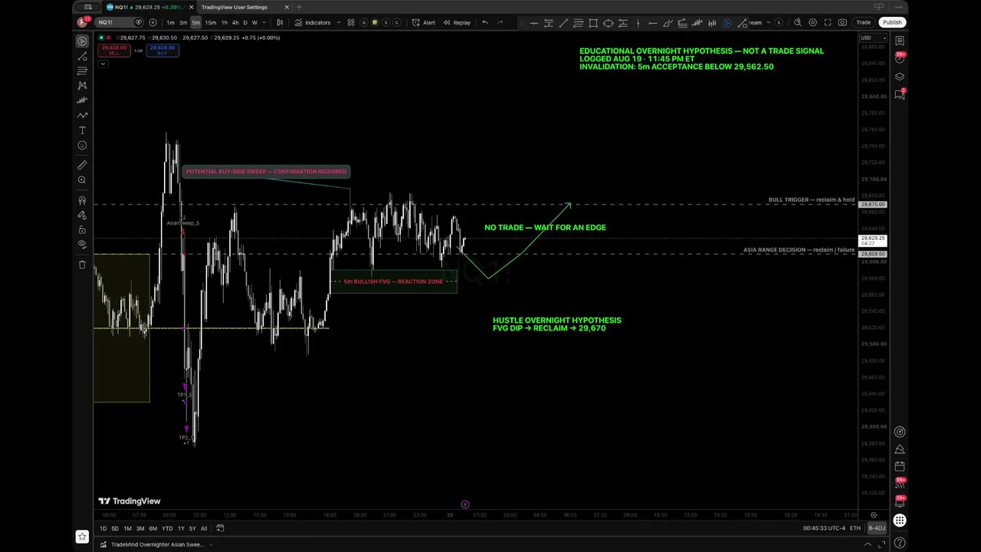Select the Zoom In tool in left toolbar
Image resolution: width=981 pixels, height=552 pixels.
(82, 180)
